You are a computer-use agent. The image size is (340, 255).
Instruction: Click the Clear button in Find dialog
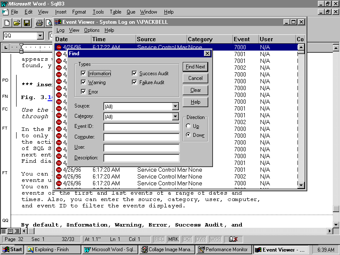195,90
